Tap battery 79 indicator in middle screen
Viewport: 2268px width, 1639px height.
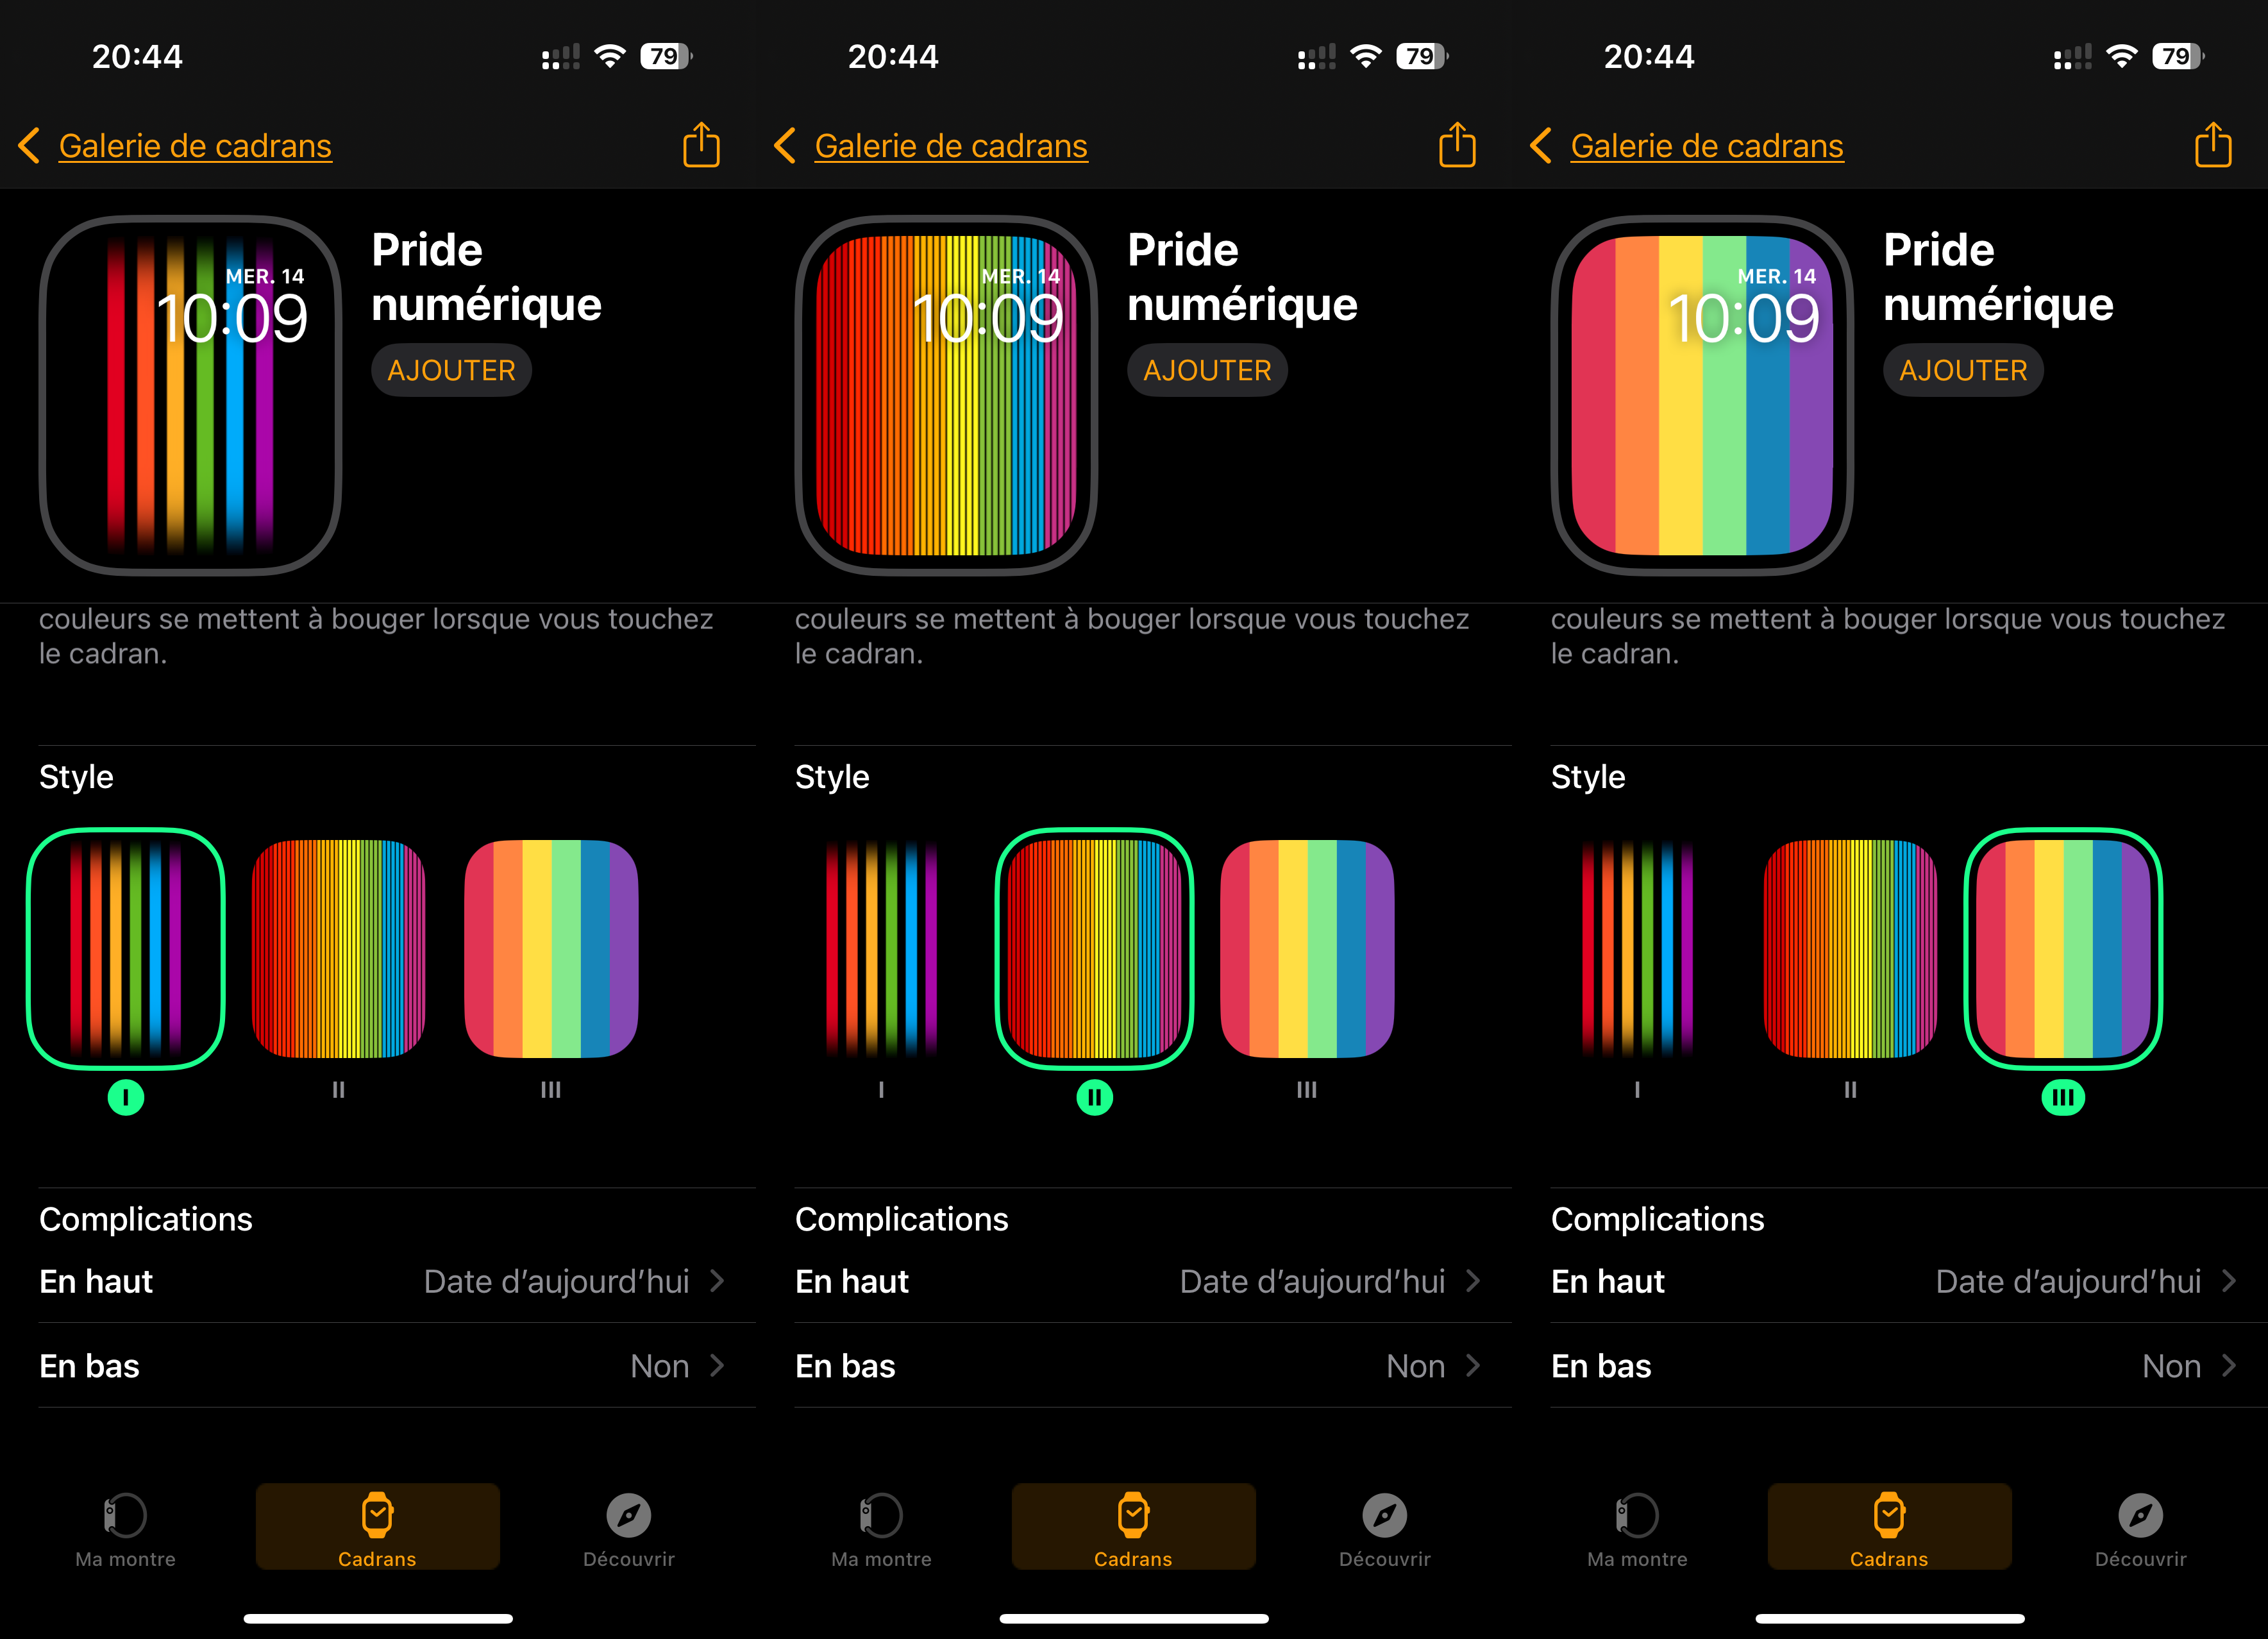pos(1422,56)
